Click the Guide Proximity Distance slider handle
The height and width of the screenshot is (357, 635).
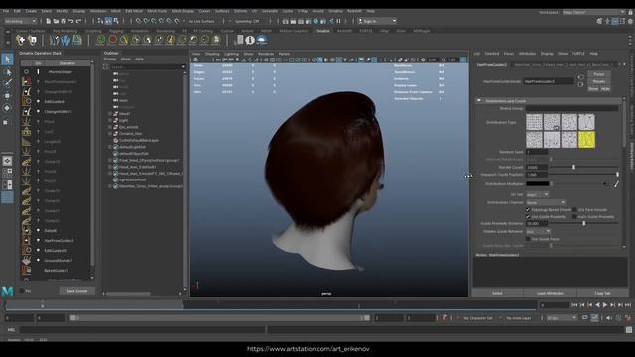coord(584,223)
